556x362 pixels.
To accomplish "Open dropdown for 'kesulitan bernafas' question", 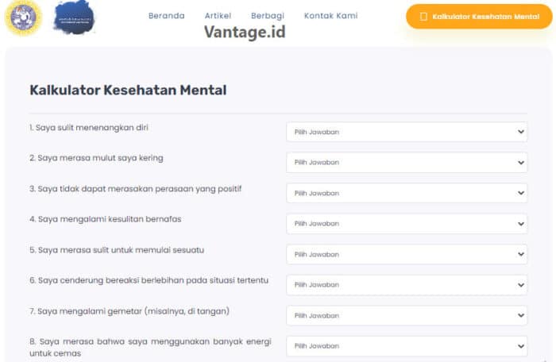I will click(x=407, y=224).
